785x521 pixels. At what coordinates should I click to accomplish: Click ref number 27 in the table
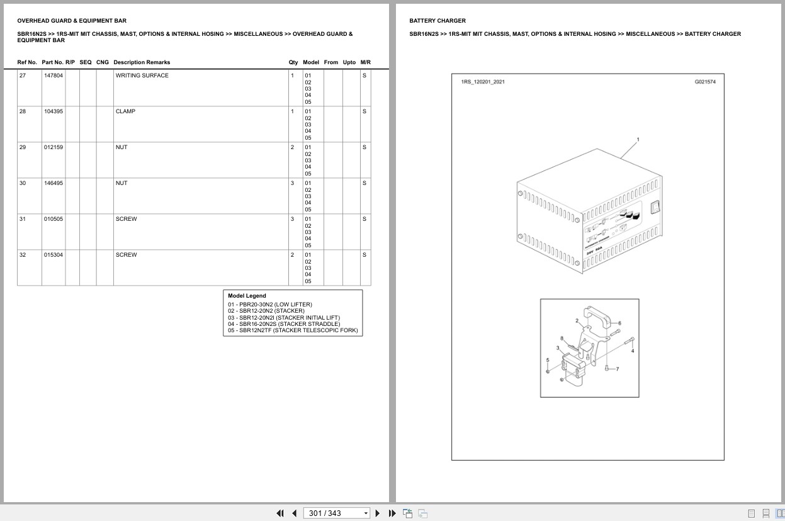[23, 76]
